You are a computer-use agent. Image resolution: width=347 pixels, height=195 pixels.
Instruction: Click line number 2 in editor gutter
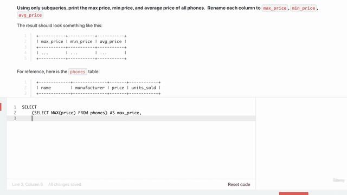click(x=15, y=113)
